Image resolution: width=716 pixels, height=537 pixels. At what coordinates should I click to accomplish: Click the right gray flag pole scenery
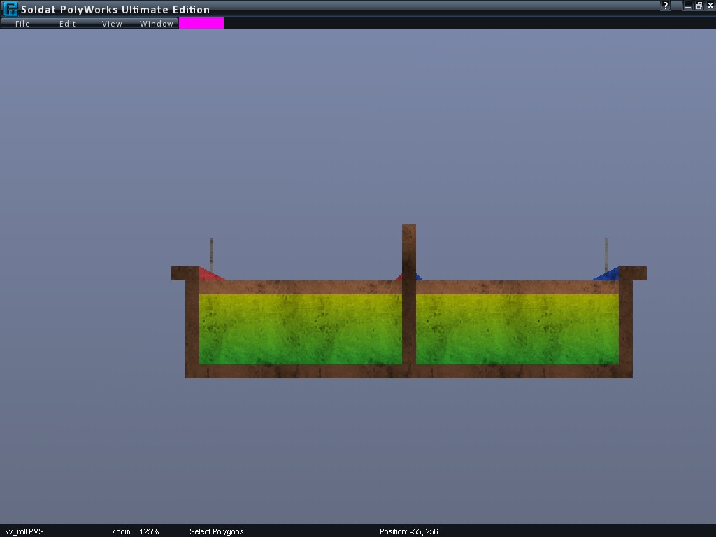tap(606, 253)
